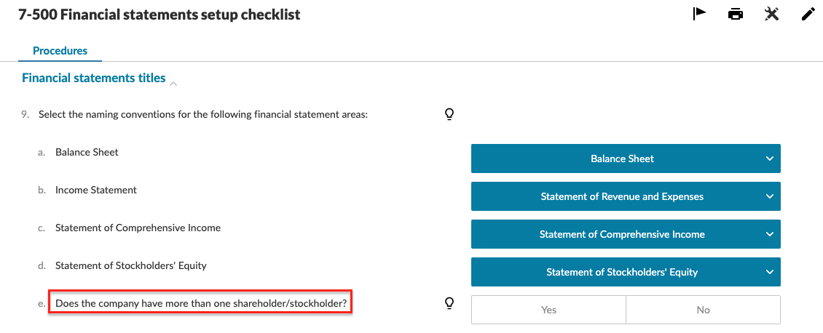
Task: Open Statement of Stockholders' Equity dropdown
Action: [626, 272]
